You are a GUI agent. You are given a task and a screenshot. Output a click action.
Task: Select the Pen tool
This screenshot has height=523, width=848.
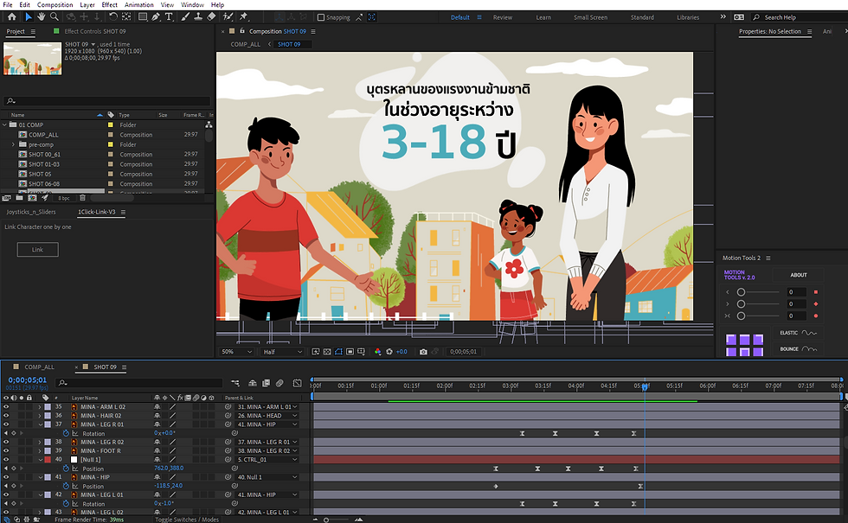pos(154,16)
